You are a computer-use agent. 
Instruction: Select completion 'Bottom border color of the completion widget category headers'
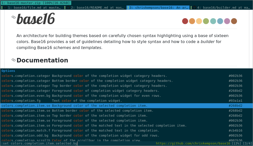click(x=126, y=81)
